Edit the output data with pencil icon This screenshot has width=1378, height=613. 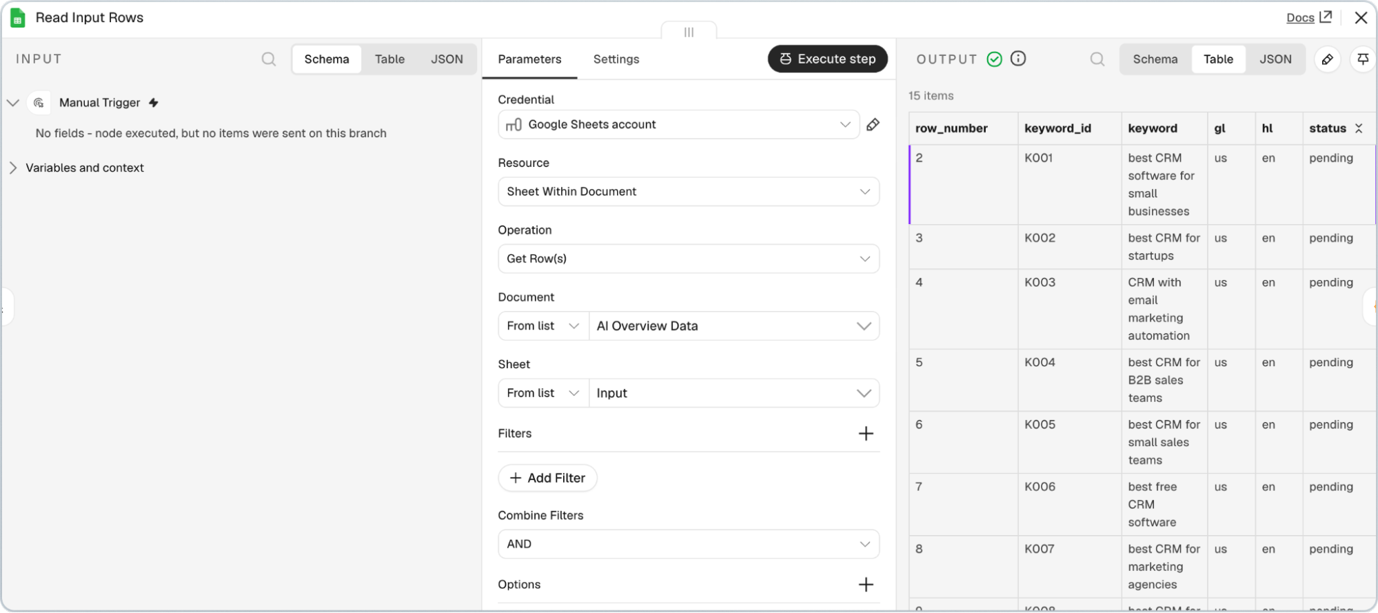(1327, 59)
